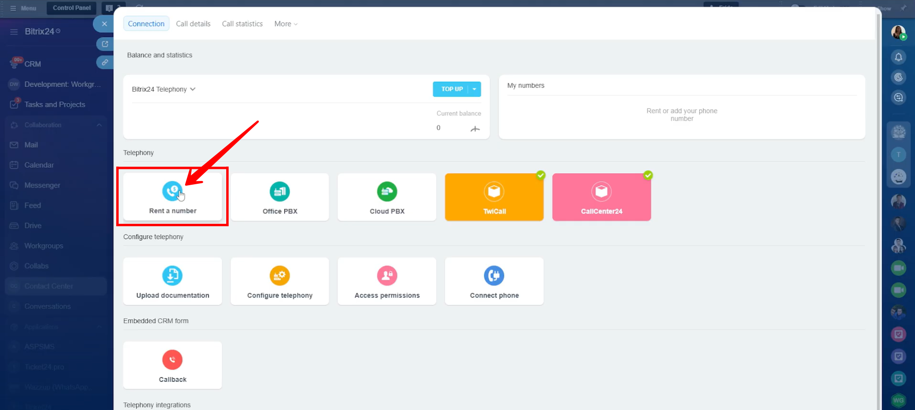
Task: Open the CallCenter24 integration tile
Action: pyautogui.click(x=601, y=197)
